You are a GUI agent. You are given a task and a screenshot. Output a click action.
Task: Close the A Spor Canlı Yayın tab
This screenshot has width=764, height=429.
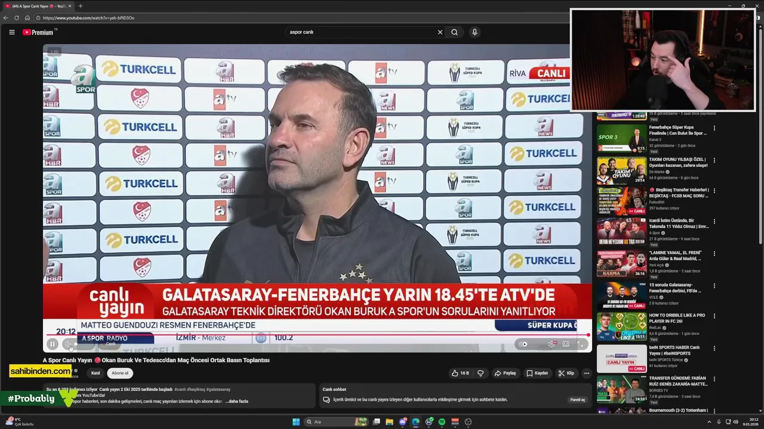coord(70,6)
